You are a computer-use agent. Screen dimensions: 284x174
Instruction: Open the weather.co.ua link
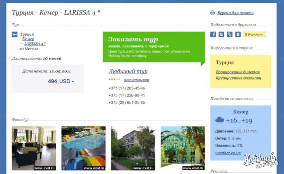coord(228,153)
